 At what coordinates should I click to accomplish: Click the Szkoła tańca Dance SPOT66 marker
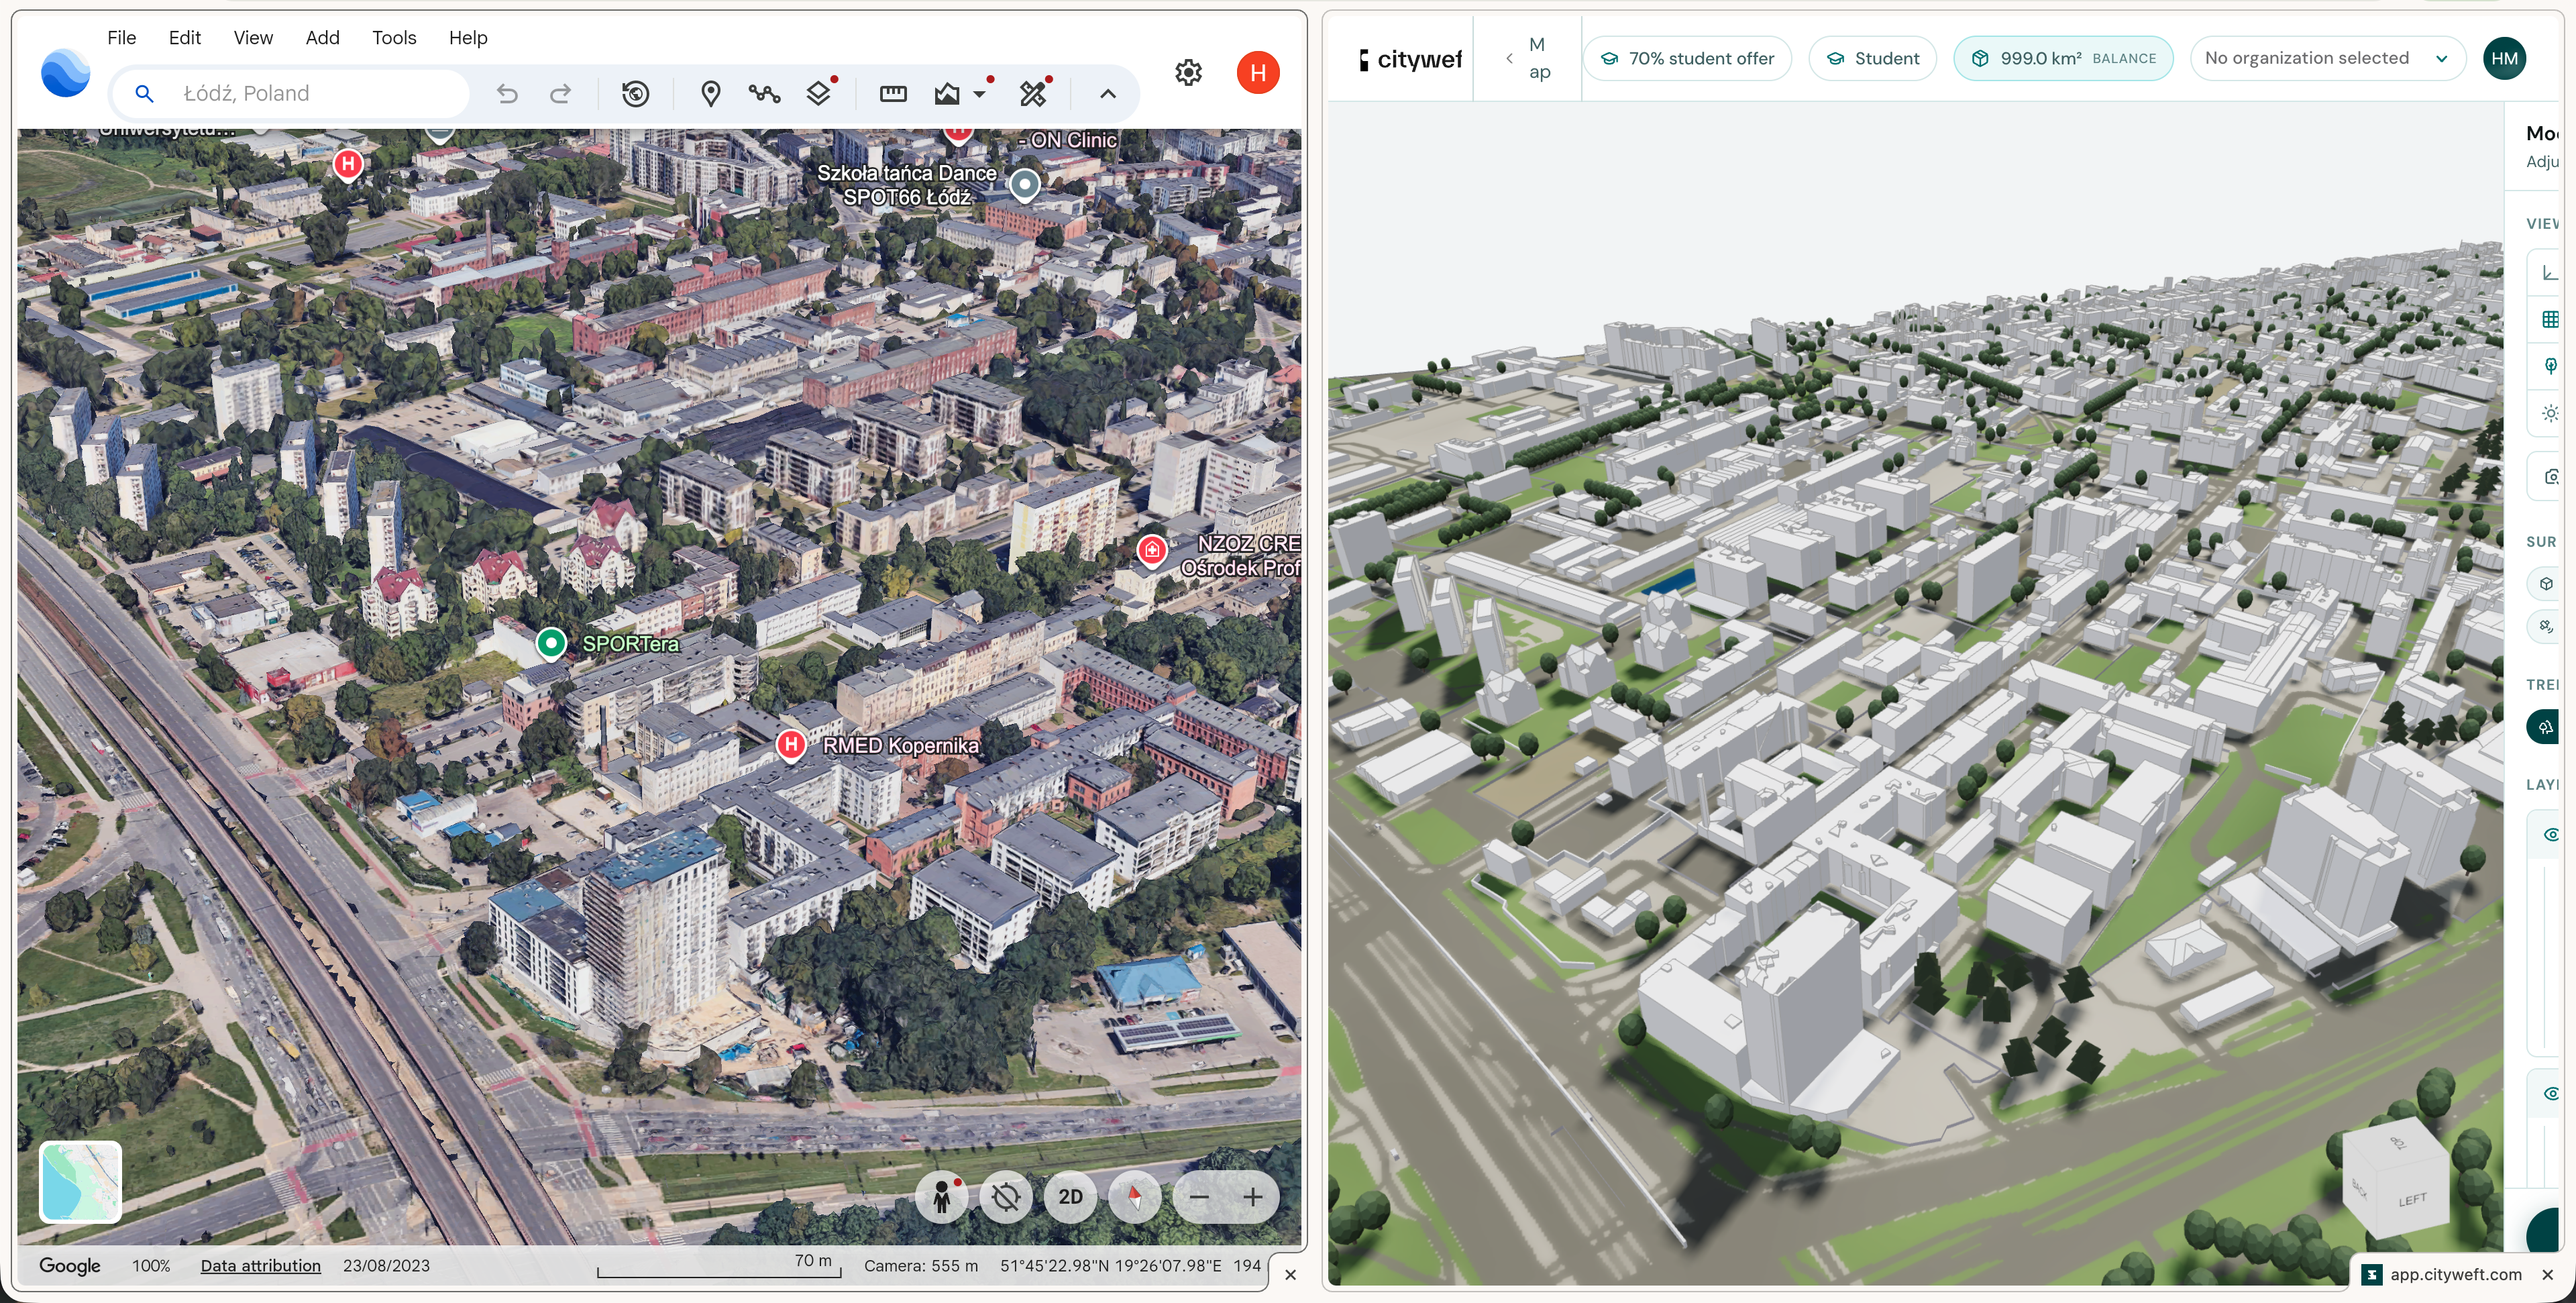point(1024,184)
